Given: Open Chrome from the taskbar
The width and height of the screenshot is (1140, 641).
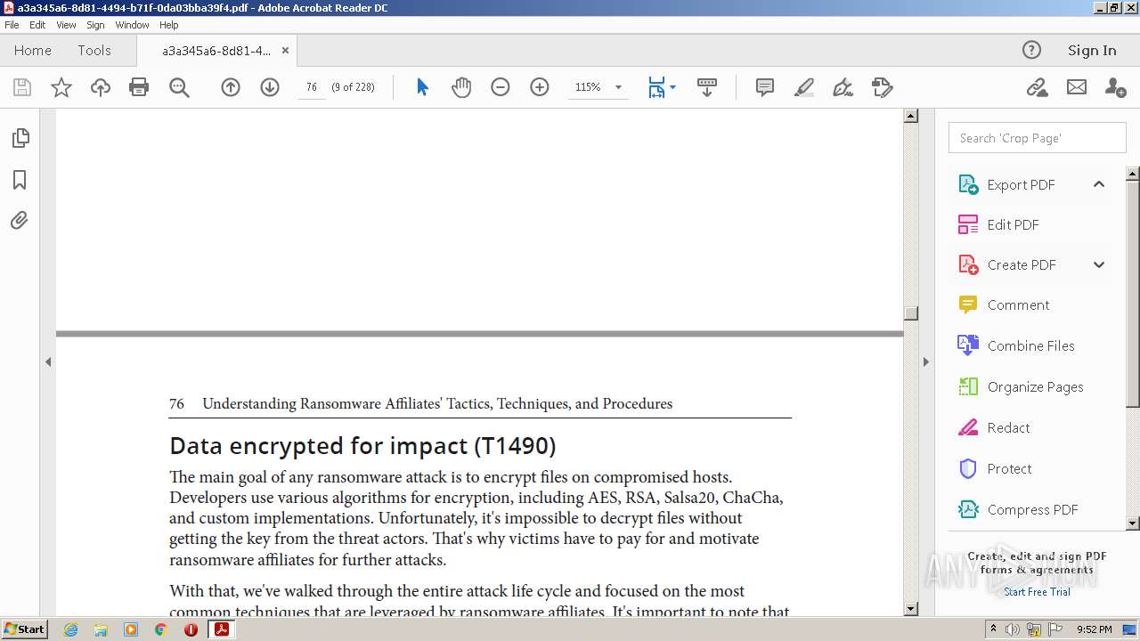Looking at the screenshot, I should pos(161,629).
